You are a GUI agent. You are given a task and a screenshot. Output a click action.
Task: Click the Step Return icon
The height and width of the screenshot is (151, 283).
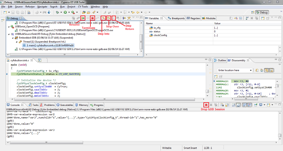coord(114,18)
